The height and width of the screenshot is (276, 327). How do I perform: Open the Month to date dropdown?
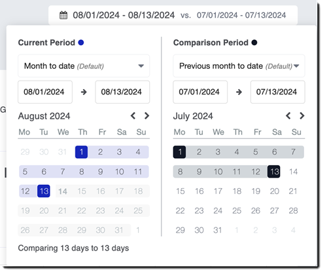tap(84, 66)
